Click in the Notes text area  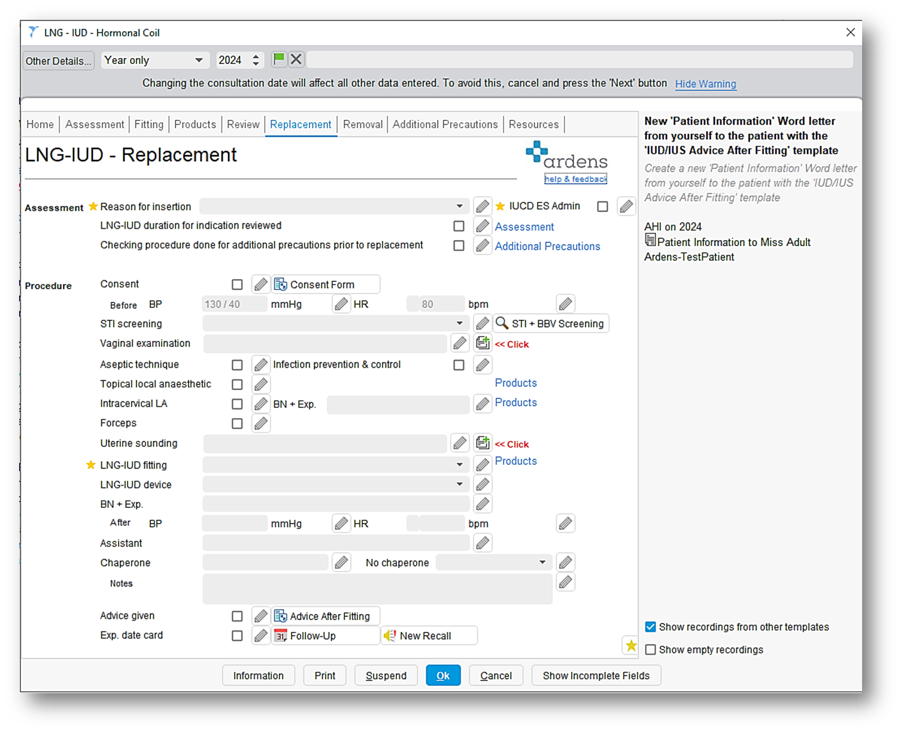(x=377, y=589)
